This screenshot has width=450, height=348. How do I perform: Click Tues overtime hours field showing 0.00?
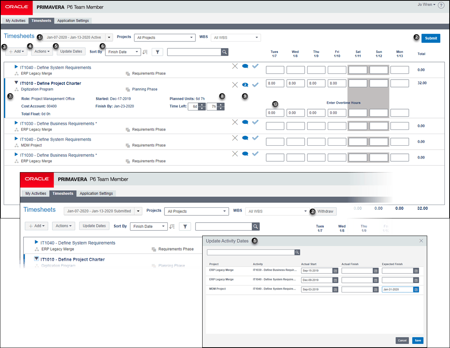click(x=275, y=113)
